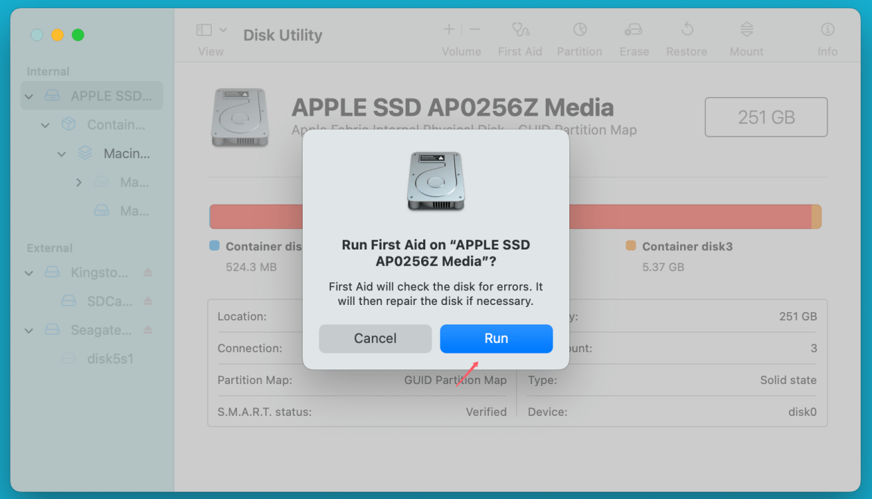
Task: Click the sidebar View icon in toolbar
Action: click(x=204, y=30)
